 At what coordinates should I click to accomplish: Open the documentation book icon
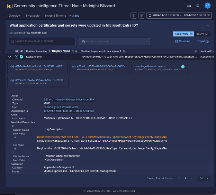click(x=198, y=6)
